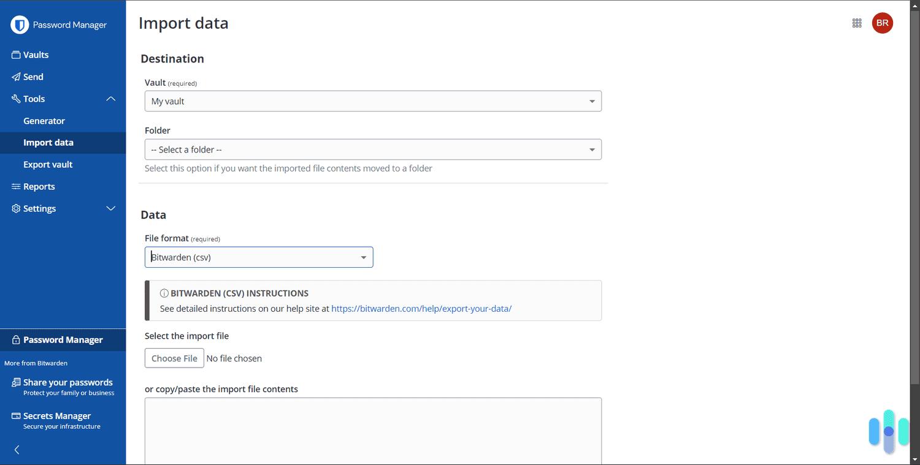Viewport: 920px width, 465px height.
Task: Select Send in the sidebar
Action: click(x=34, y=77)
